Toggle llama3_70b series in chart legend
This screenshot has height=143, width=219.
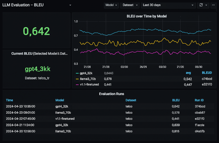click(88, 79)
